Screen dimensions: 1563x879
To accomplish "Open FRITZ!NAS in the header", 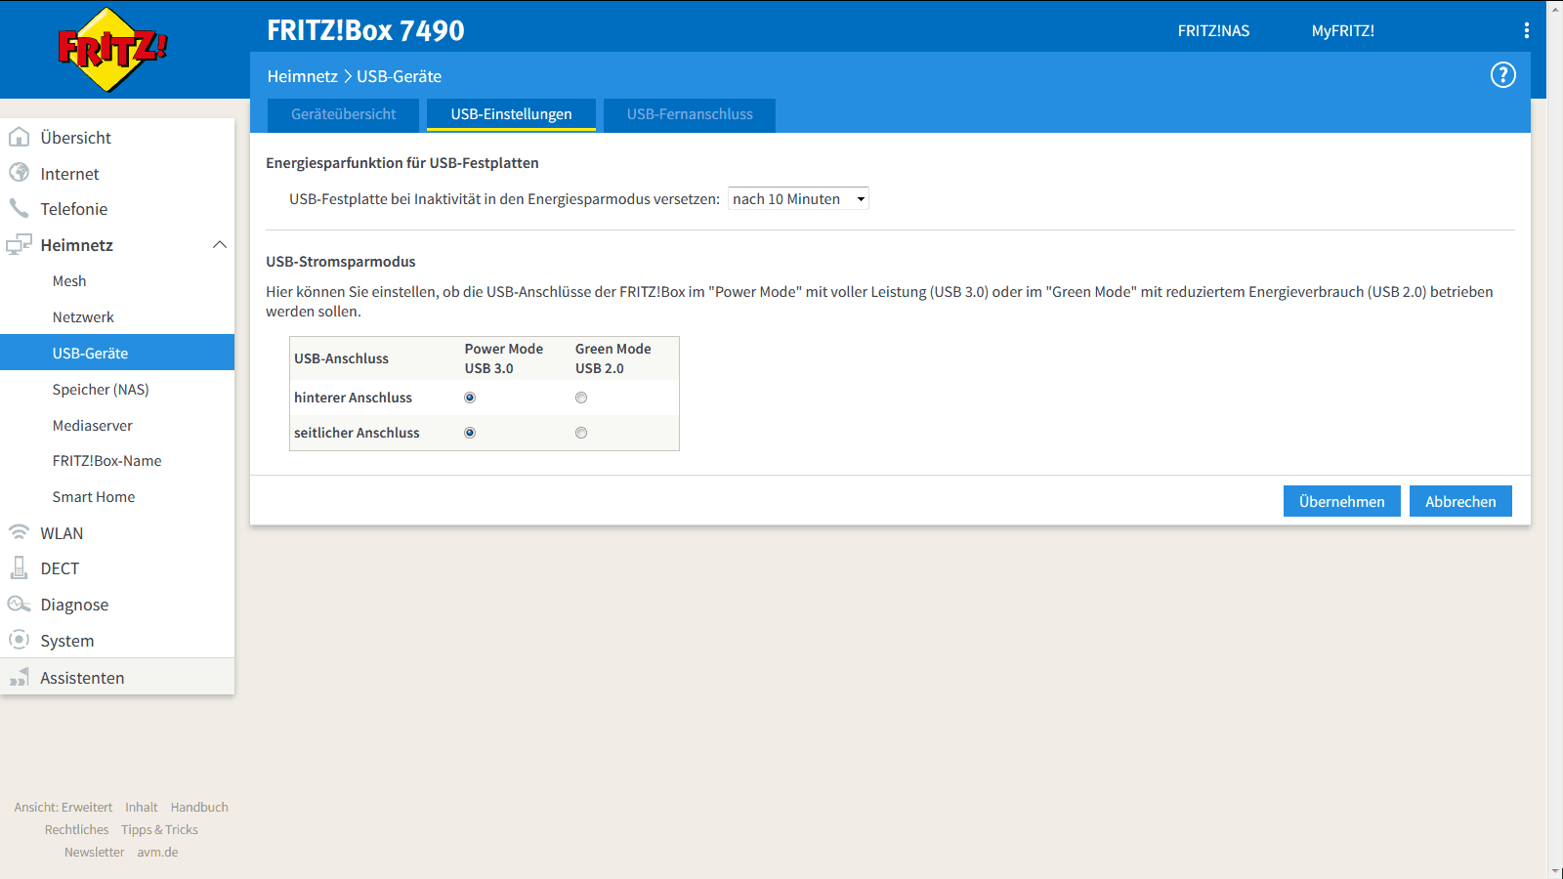I will click(1213, 30).
